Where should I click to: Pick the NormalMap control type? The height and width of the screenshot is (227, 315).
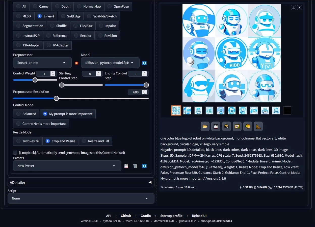(x=89, y=7)
